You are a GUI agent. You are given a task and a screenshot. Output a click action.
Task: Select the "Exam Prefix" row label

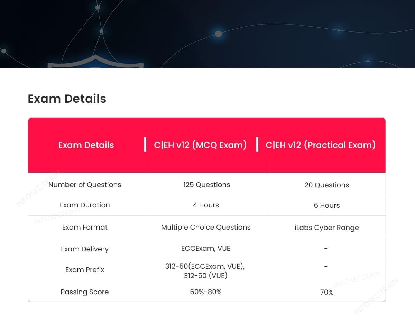pos(85,270)
